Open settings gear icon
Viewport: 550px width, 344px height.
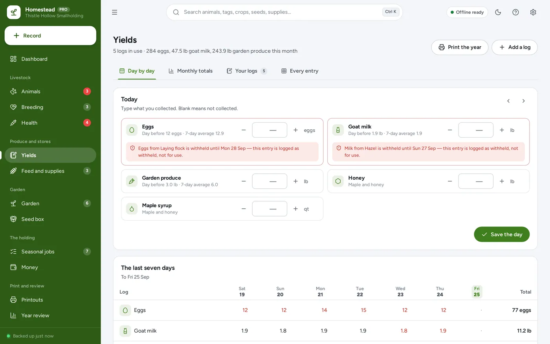tap(533, 12)
